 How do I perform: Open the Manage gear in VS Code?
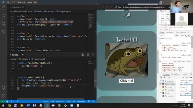click(4, 95)
